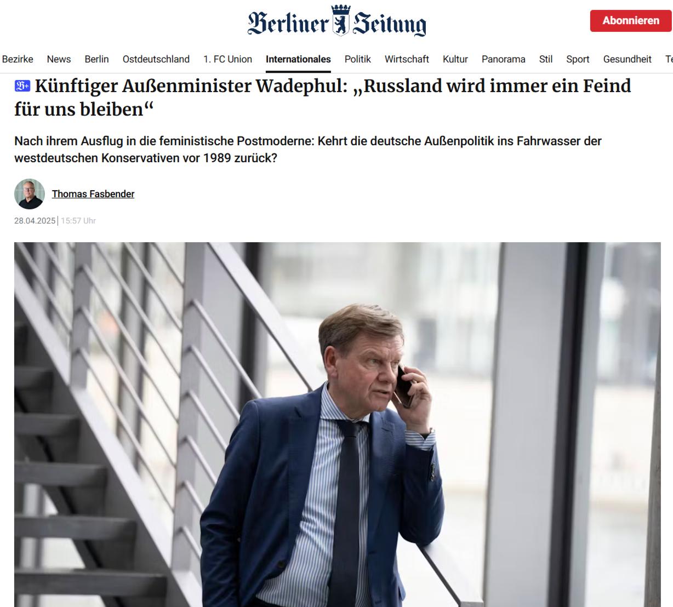Viewport: 673px width, 607px height.
Task: Navigate to the Gesundheit section
Action: (627, 59)
